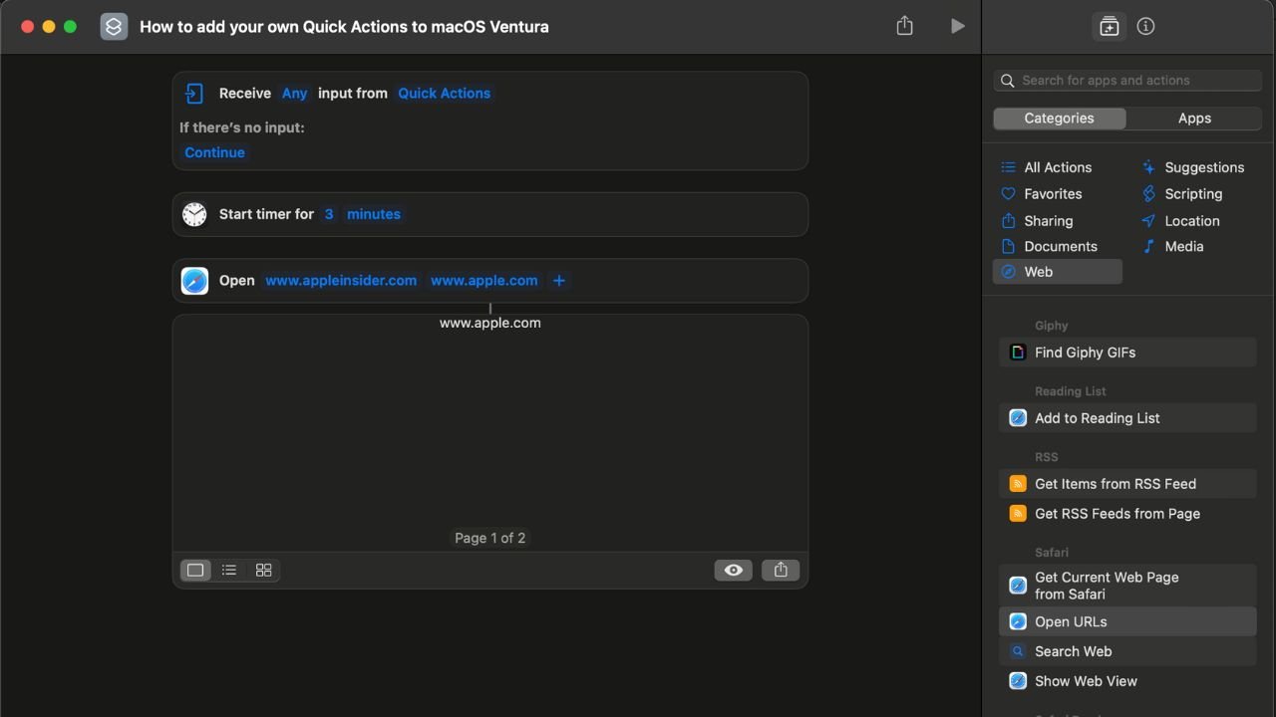This screenshot has height=717, width=1276.
Task: Open the 'Any' input type dropdown
Action: click(294, 94)
